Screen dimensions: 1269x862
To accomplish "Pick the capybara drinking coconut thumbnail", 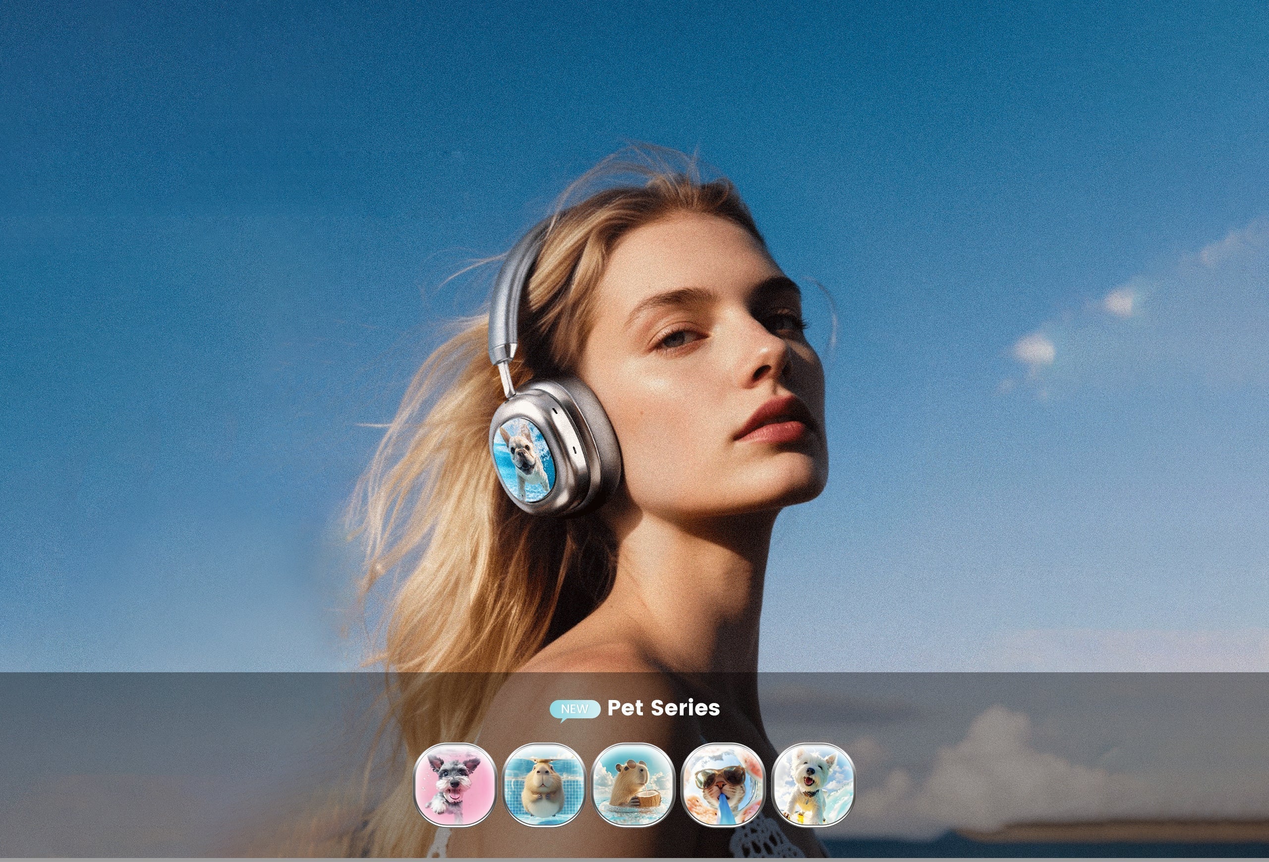I will click(x=634, y=785).
